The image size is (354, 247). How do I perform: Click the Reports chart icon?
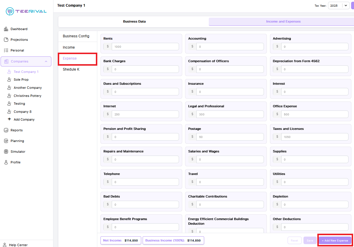tap(6, 130)
